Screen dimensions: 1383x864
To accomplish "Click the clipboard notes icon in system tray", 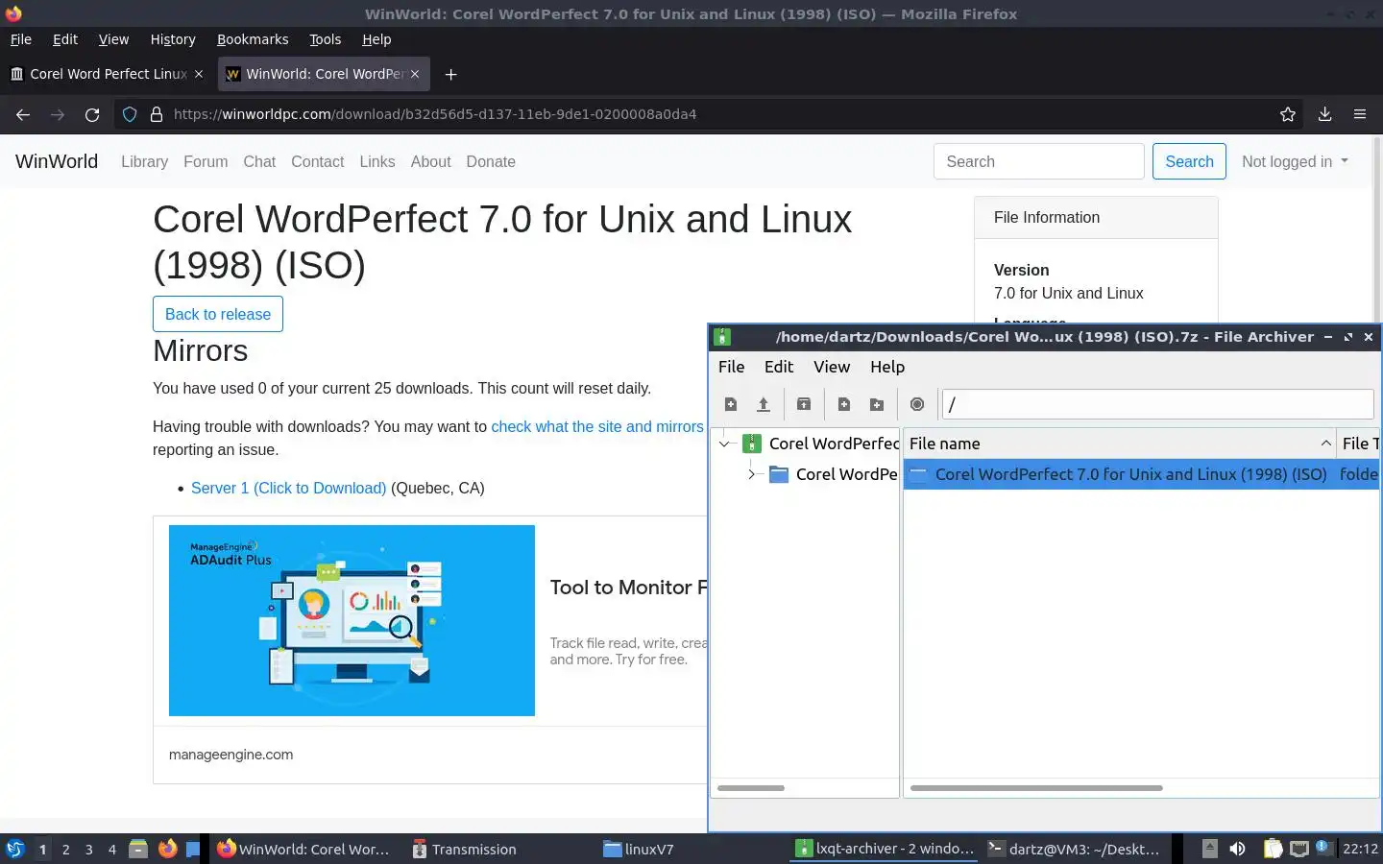I will (x=1273, y=849).
